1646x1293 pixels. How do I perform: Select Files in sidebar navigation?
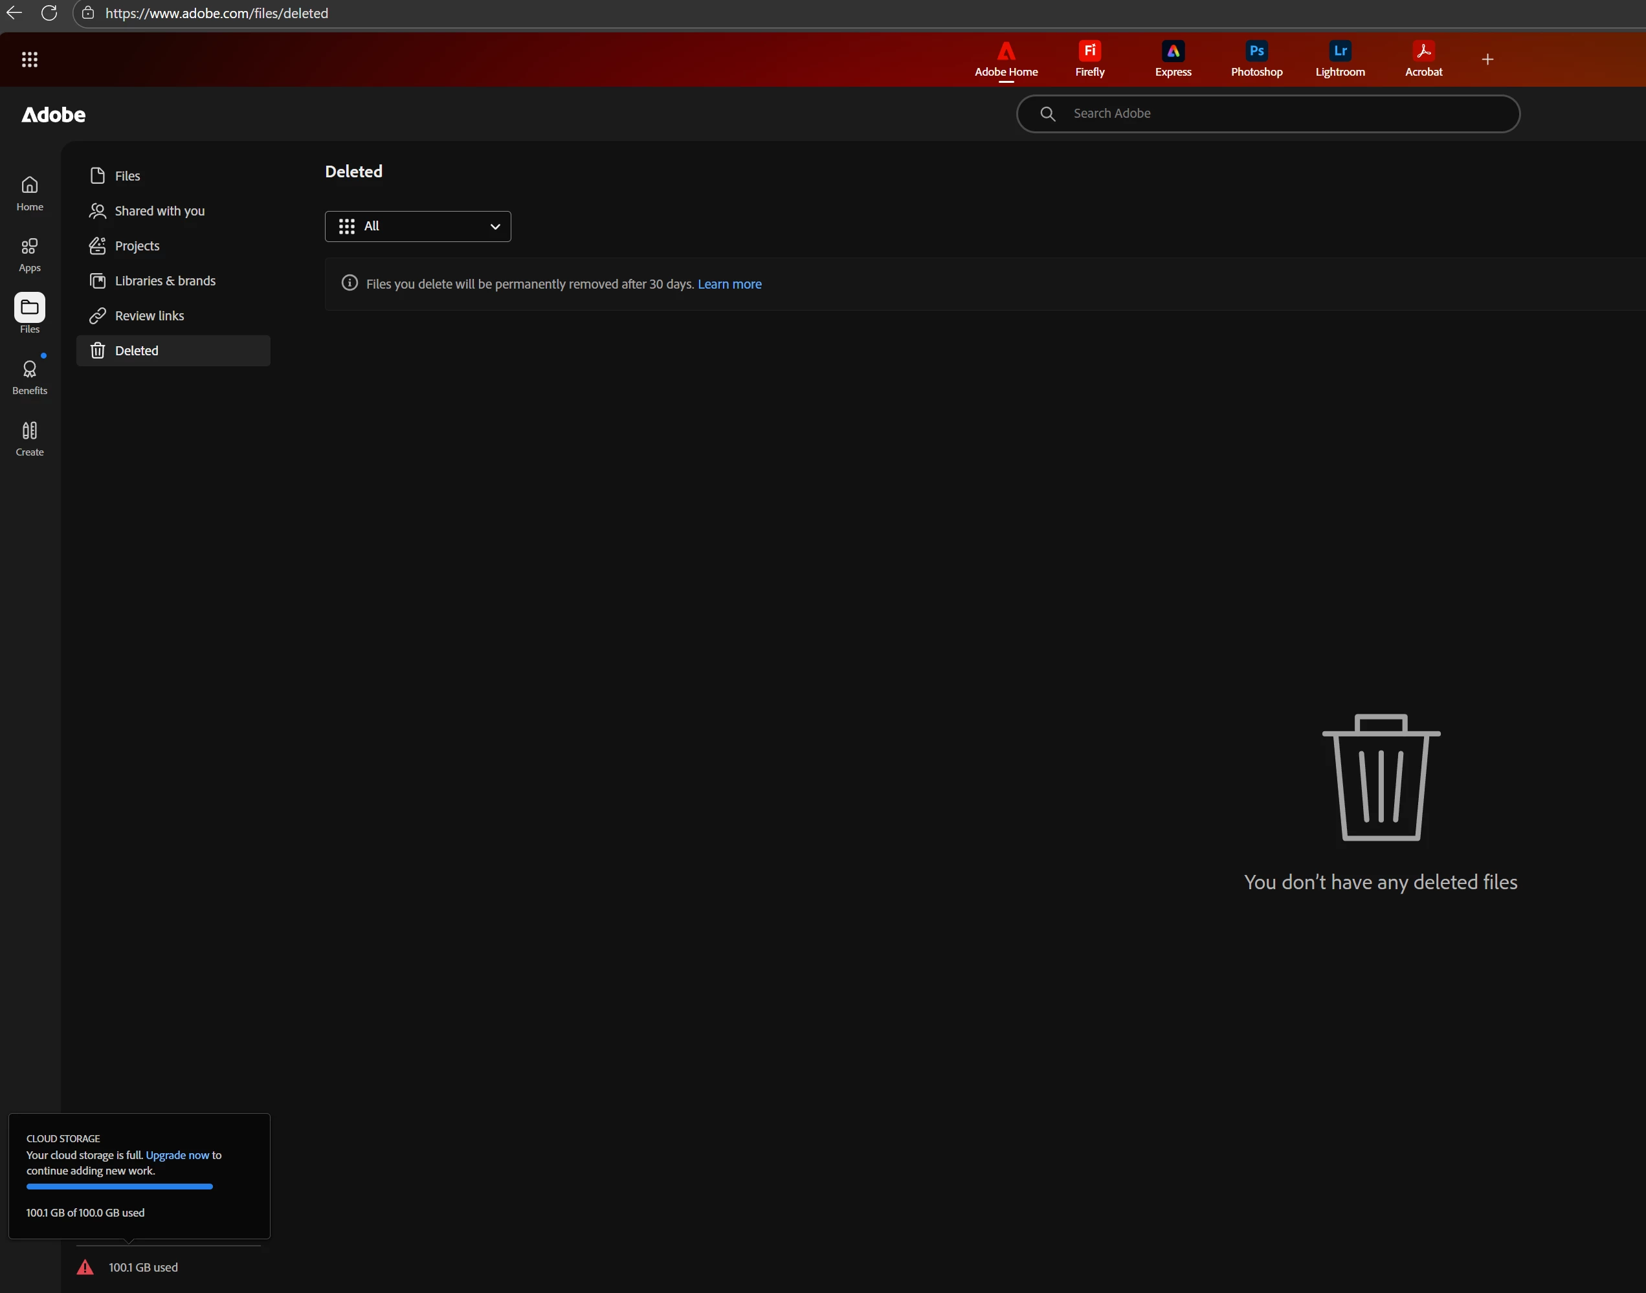click(128, 175)
